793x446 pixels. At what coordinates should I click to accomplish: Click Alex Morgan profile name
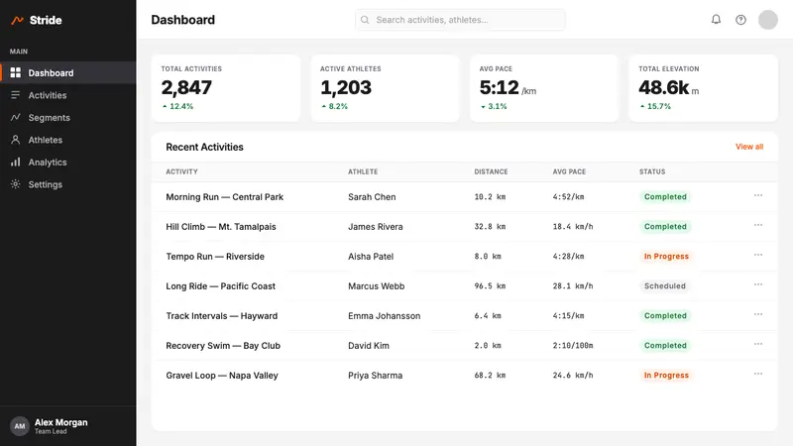pyautogui.click(x=60, y=422)
